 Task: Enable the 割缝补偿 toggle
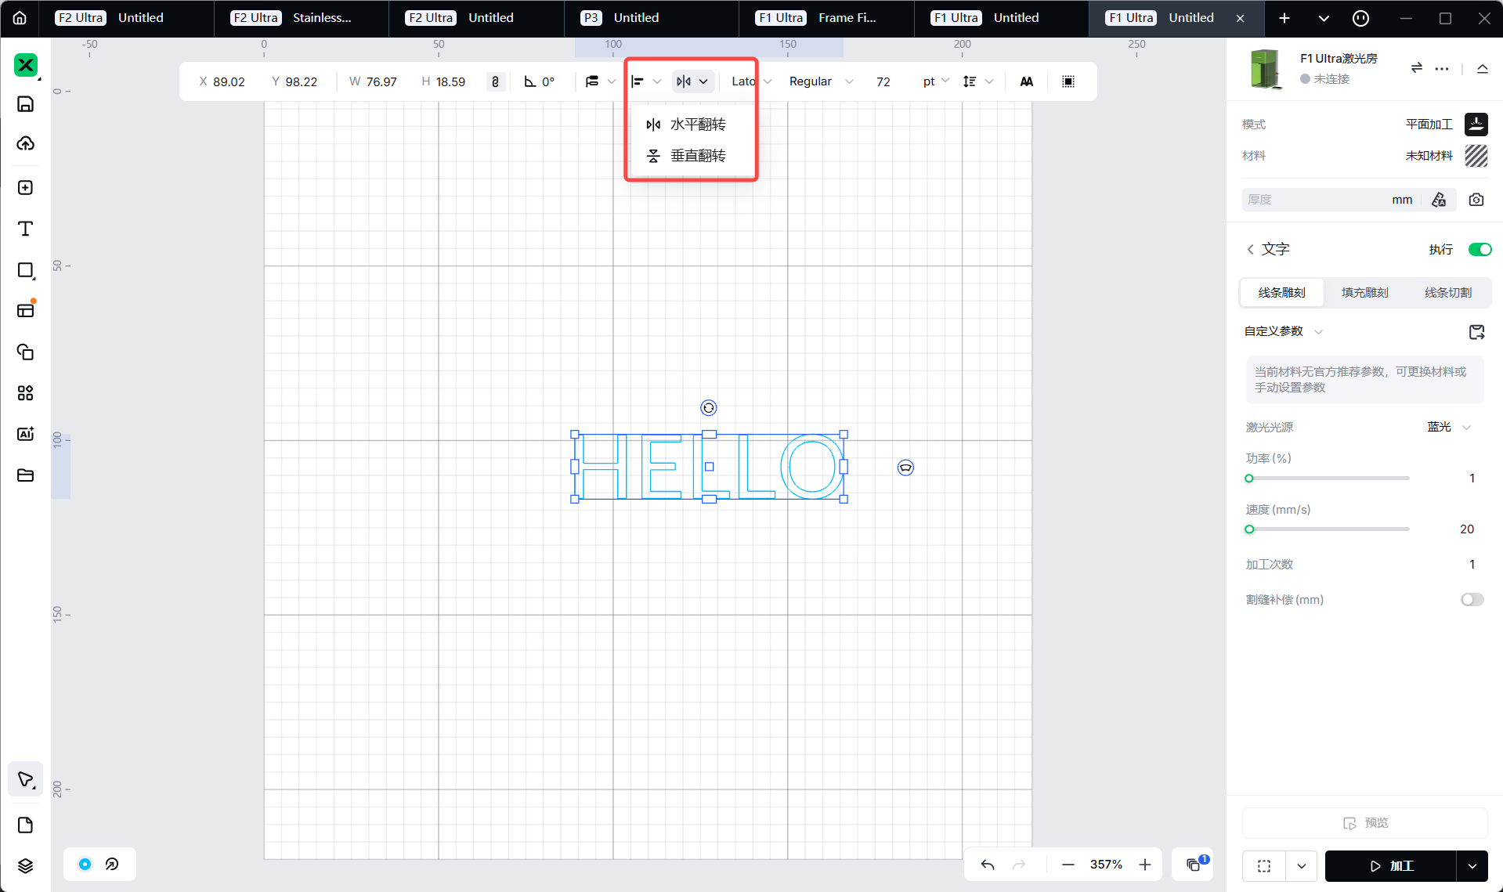(x=1471, y=600)
